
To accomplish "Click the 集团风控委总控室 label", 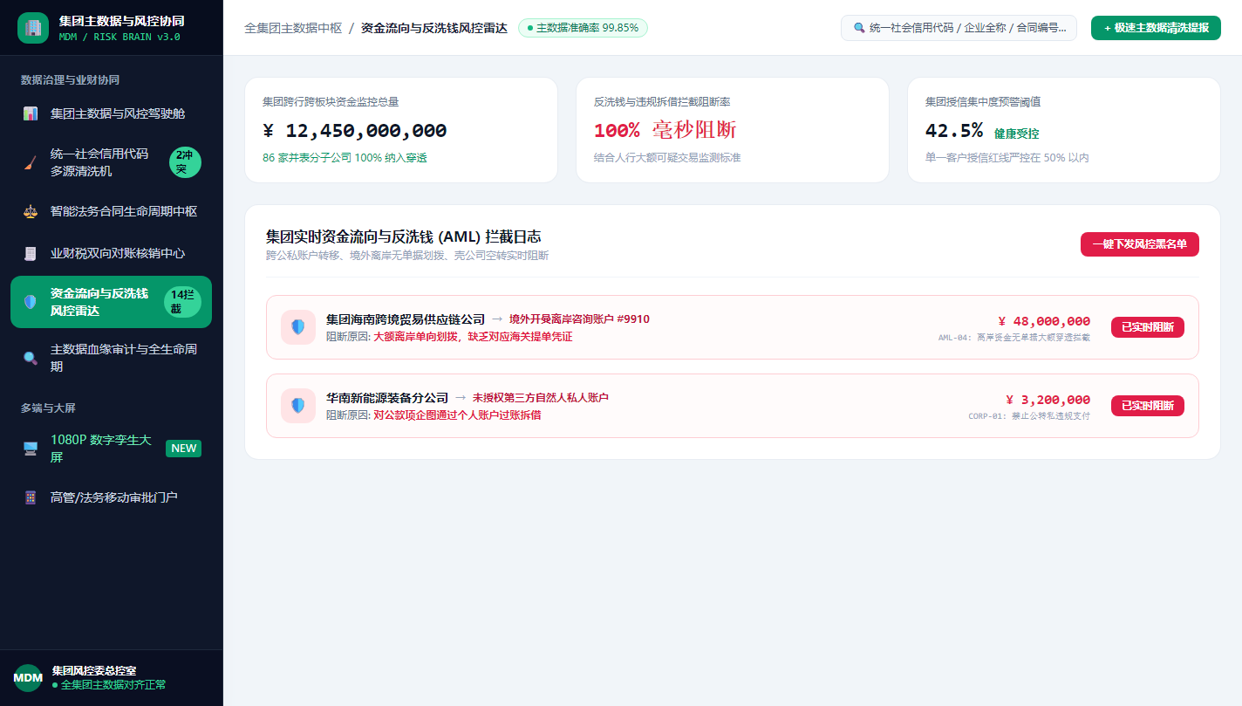I will coord(94,671).
